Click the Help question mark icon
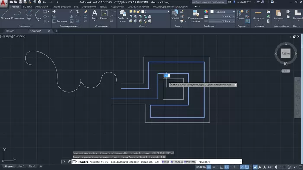303x170 pixels. click(x=272, y=2)
